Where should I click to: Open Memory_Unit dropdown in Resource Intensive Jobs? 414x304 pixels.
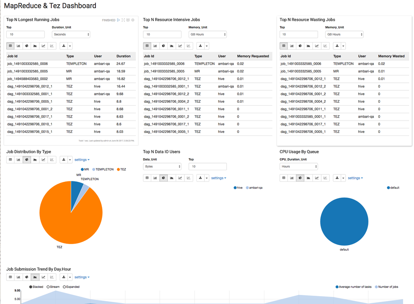click(208, 34)
